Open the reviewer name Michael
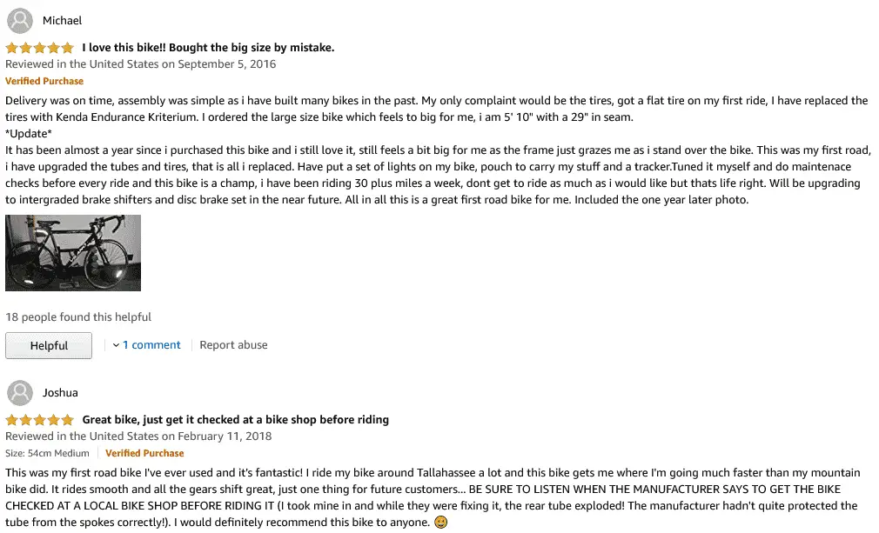 coord(62,21)
